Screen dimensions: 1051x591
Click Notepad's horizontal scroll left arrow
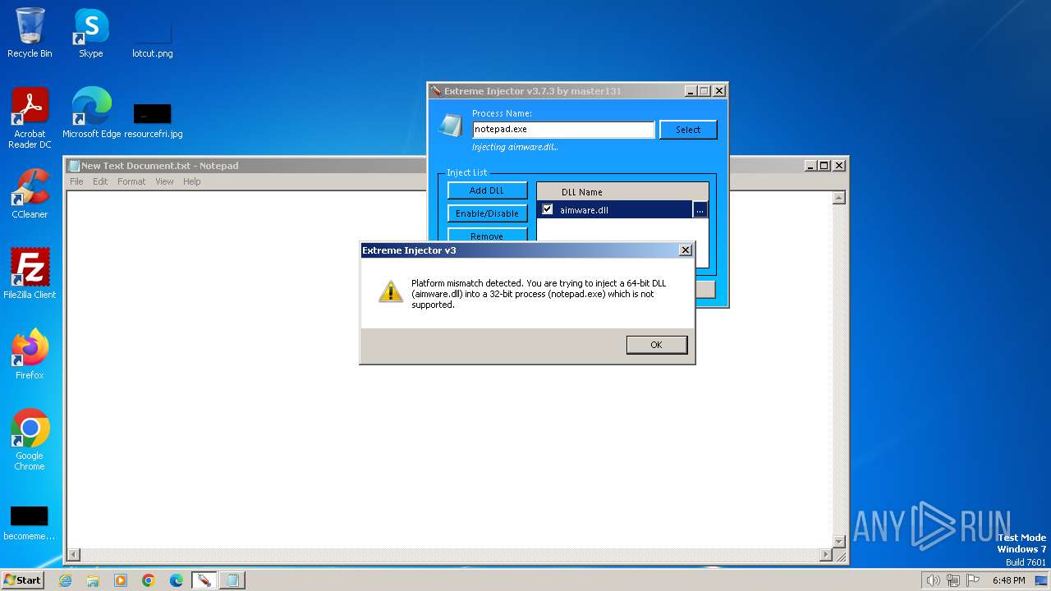click(73, 555)
